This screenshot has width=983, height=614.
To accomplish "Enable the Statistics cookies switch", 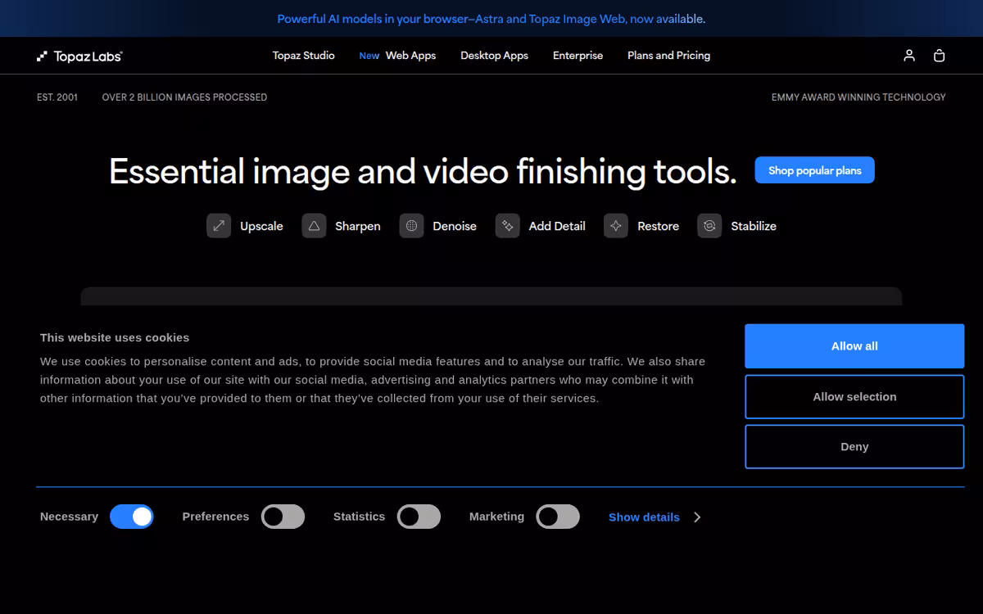I will tap(419, 517).
